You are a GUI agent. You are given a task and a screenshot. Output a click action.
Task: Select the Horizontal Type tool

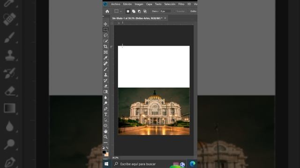point(105,114)
